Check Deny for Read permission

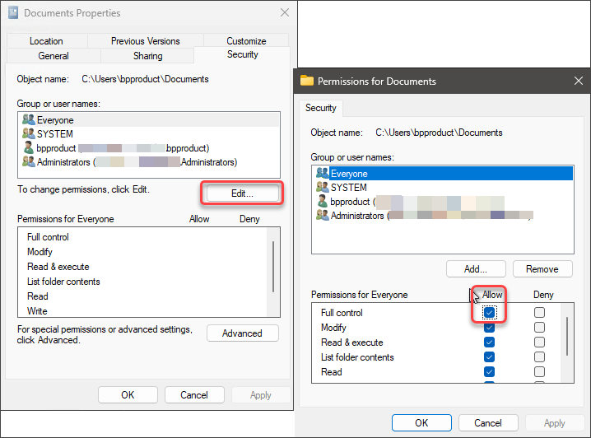(x=539, y=371)
